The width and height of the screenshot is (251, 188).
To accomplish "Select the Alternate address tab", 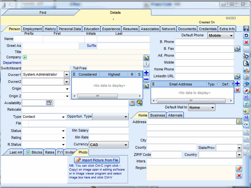I will click(175, 115).
